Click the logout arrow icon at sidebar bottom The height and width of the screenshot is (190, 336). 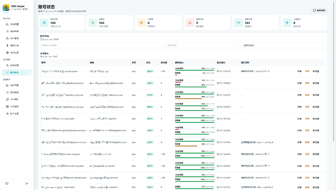(x=27, y=183)
